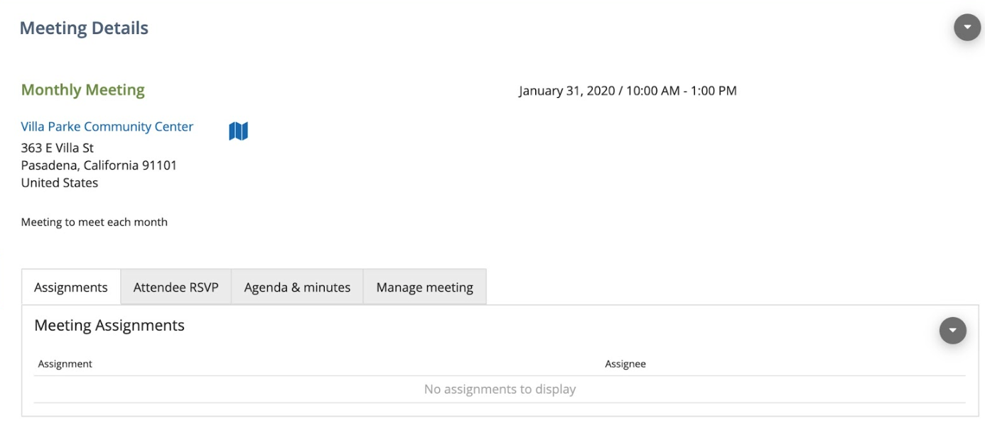Click the map icon beside venue name
Image resolution: width=985 pixels, height=430 pixels.
click(x=238, y=131)
